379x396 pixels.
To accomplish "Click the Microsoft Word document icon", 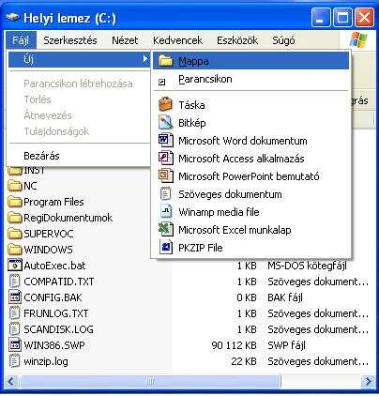I will pos(165,140).
